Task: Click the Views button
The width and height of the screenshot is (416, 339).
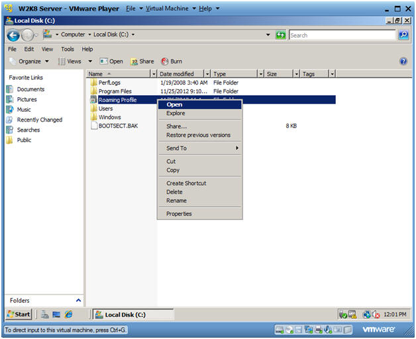Action: pos(70,61)
